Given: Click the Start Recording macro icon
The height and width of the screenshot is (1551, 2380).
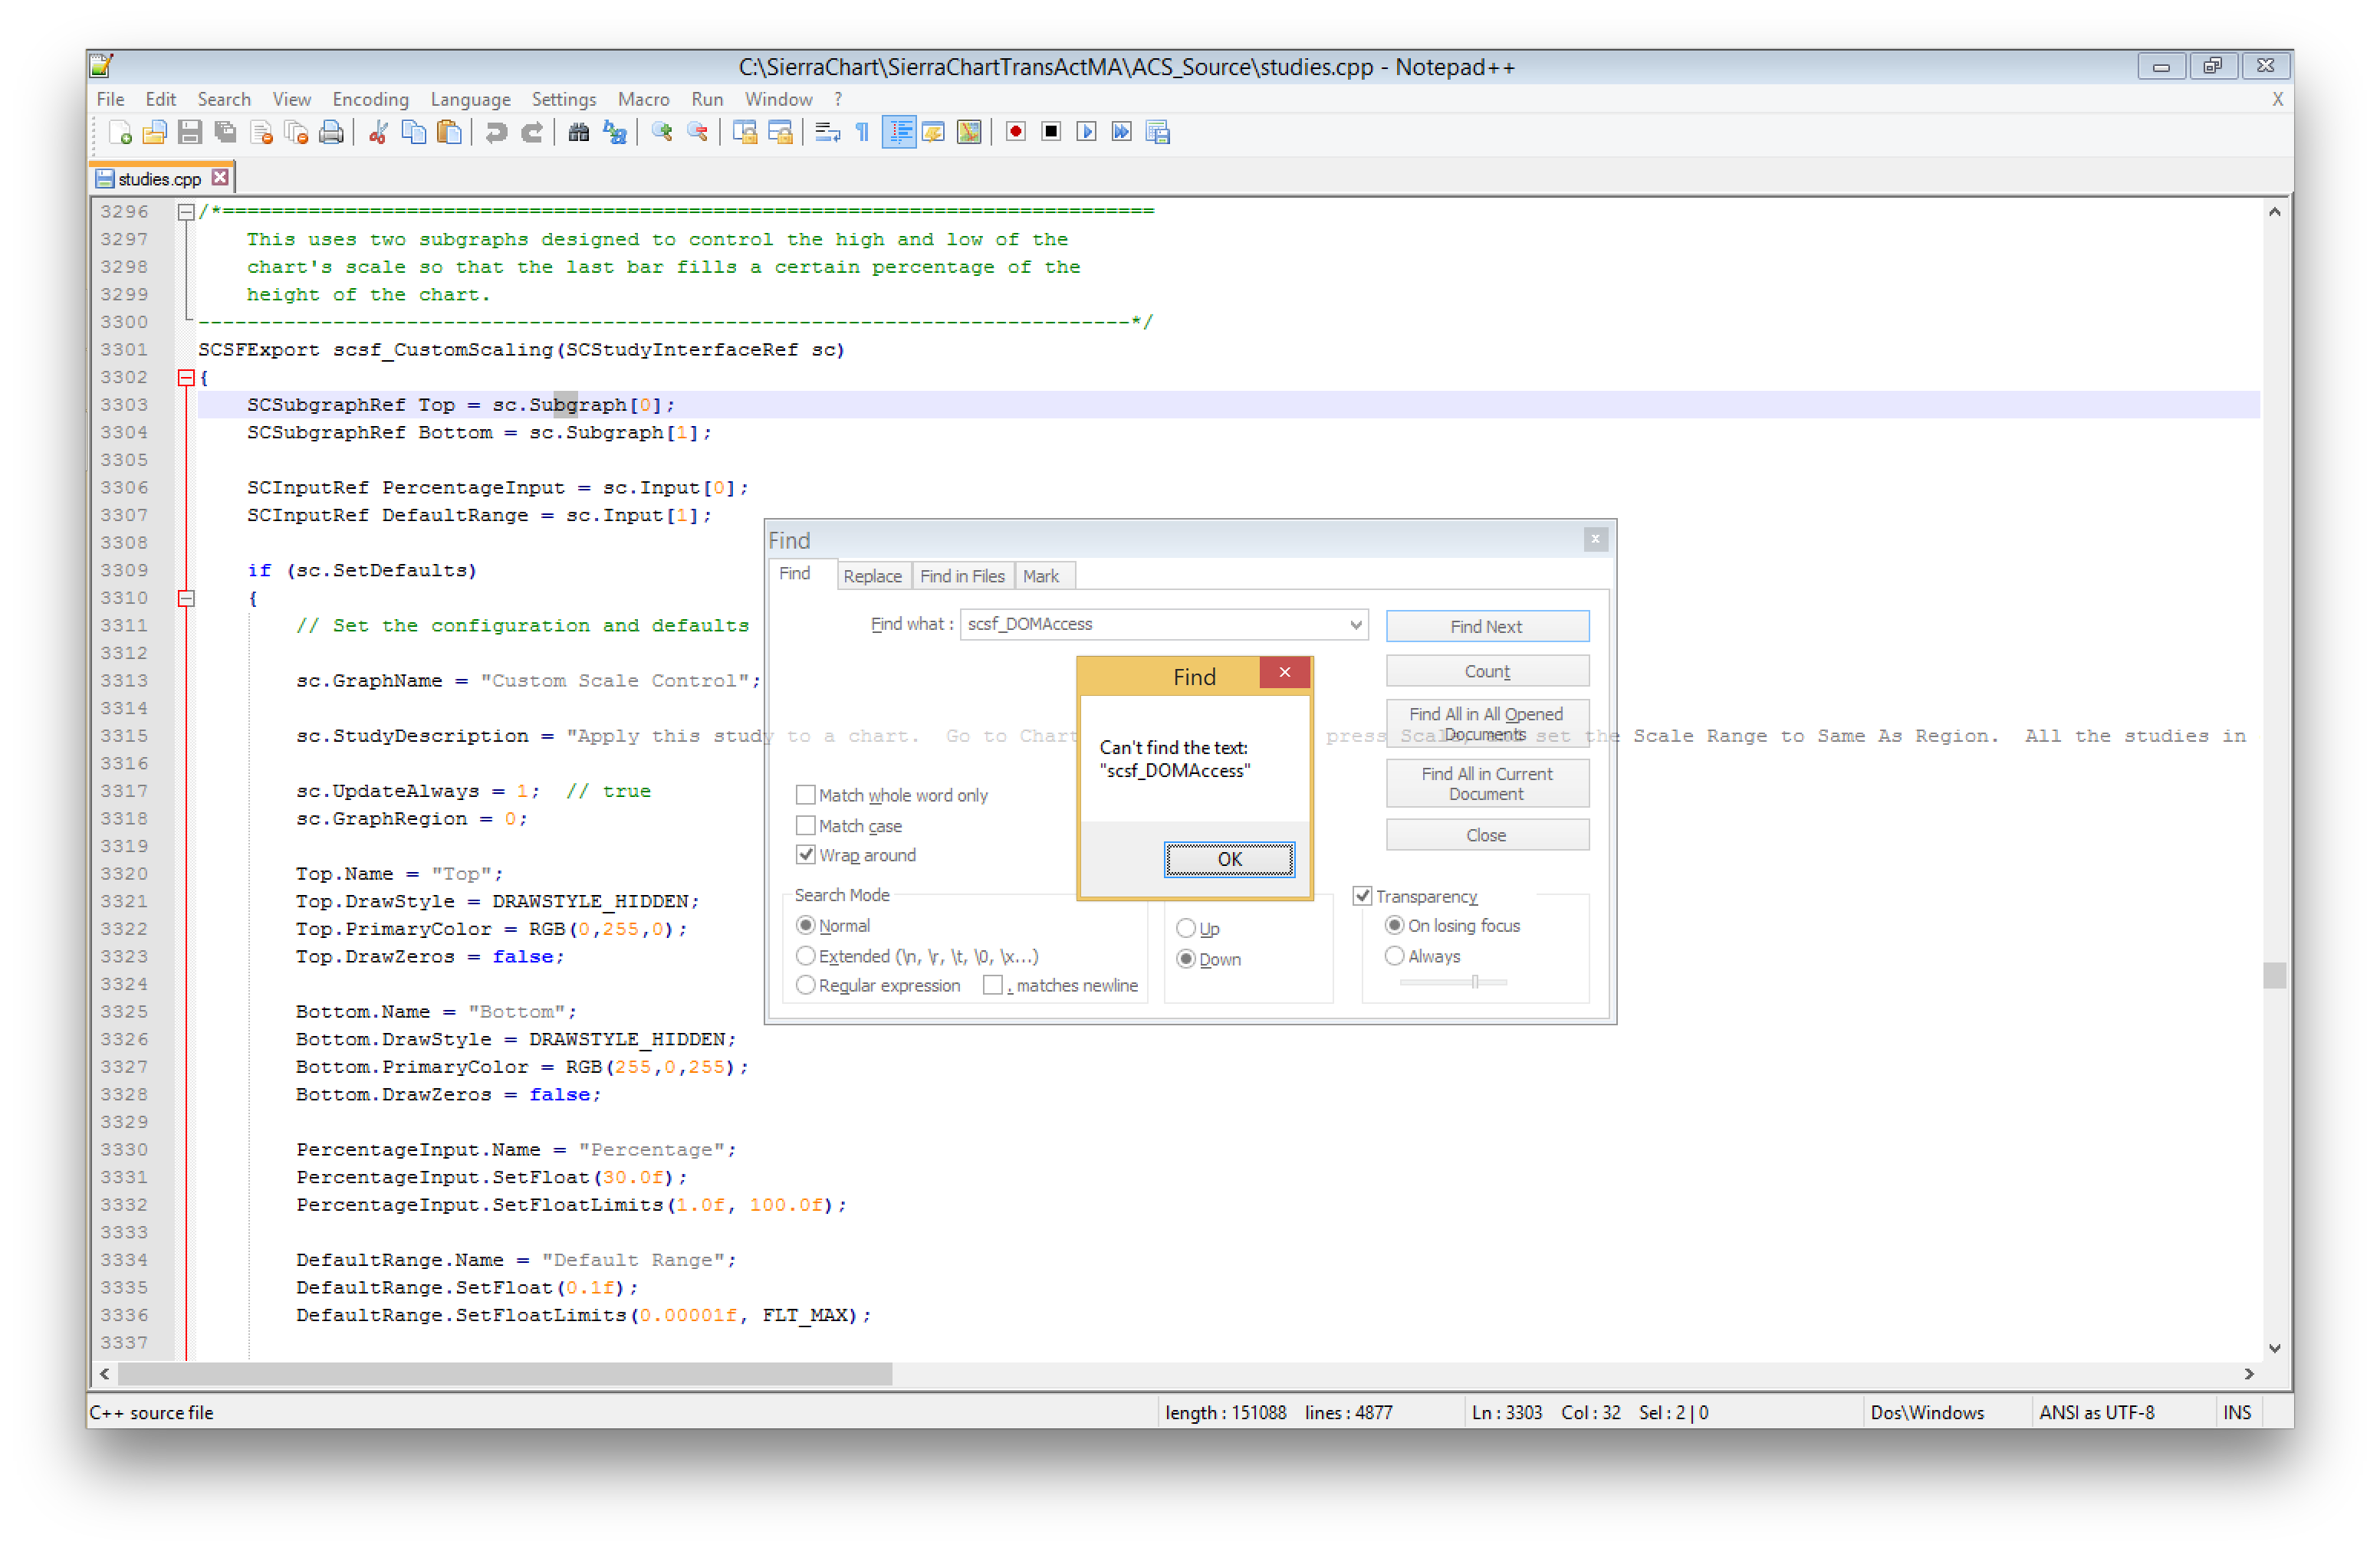Looking at the screenshot, I should [x=1016, y=132].
